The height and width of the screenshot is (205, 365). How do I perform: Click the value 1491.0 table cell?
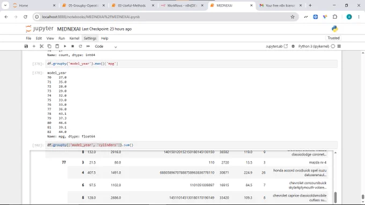116,173
